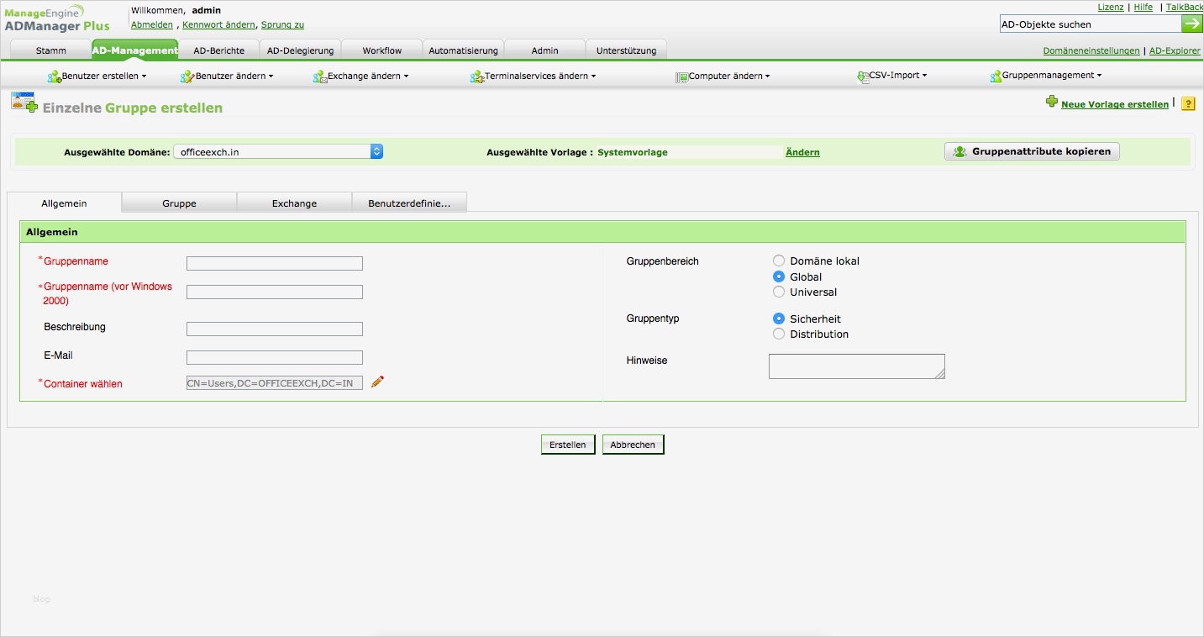This screenshot has height=637, width=1204.
Task: Click the yellow help question mark icon
Action: tap(1188, 104)
